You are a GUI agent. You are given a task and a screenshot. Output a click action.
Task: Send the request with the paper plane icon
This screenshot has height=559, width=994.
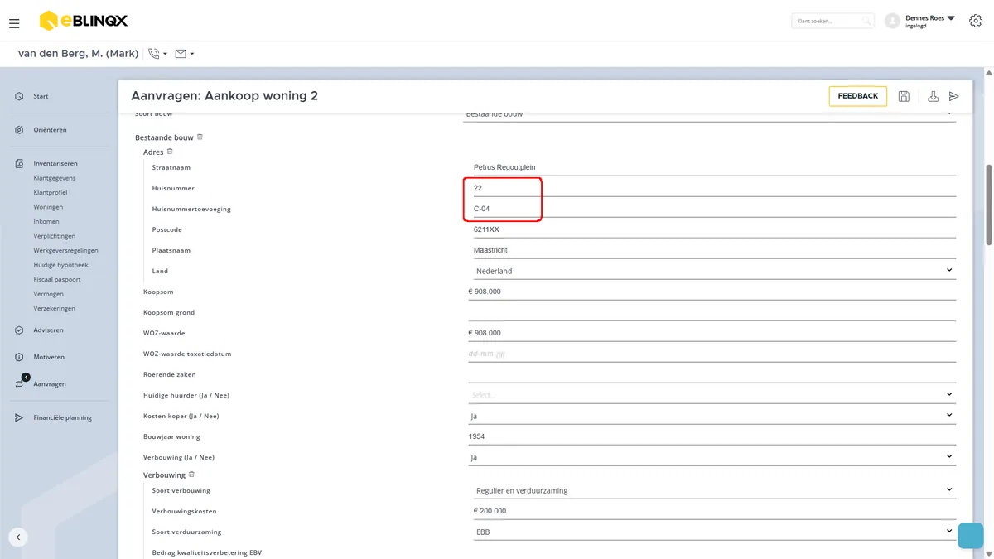954,96
